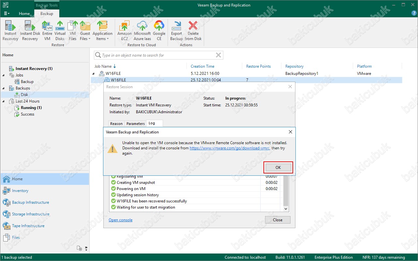This screenshot has height=261, width=418.
Task: Click the Repository column header
Action: [294, 66]
